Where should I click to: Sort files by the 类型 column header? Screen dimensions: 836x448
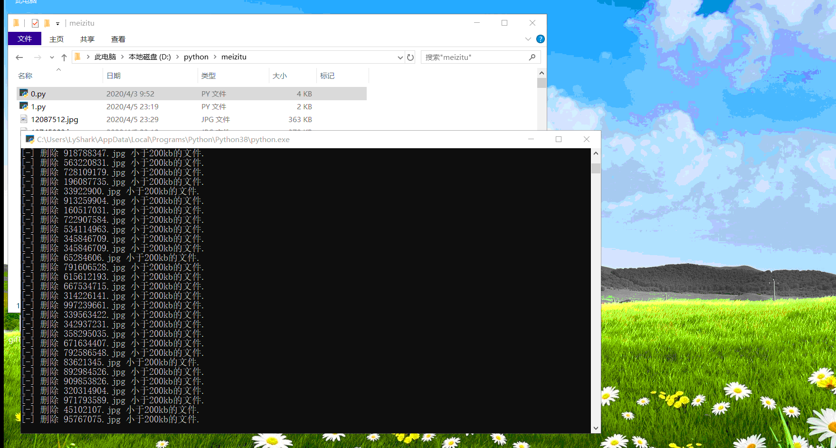click(209, 76)
